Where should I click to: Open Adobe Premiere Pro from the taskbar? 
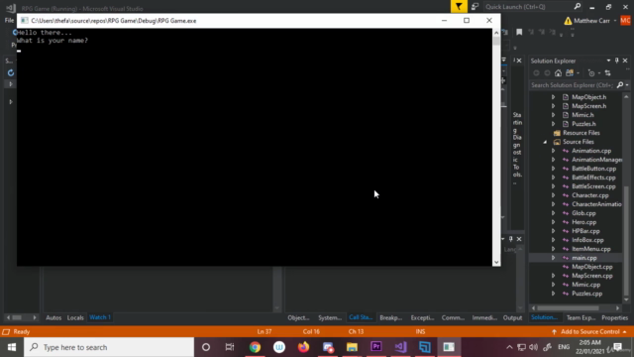[376, 347]
